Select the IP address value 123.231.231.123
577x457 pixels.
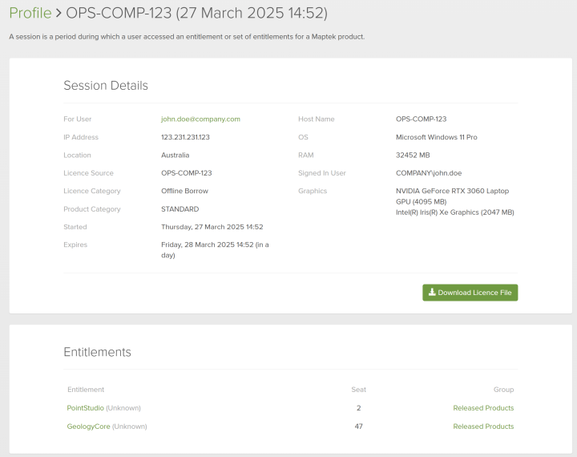click(185, 137)
